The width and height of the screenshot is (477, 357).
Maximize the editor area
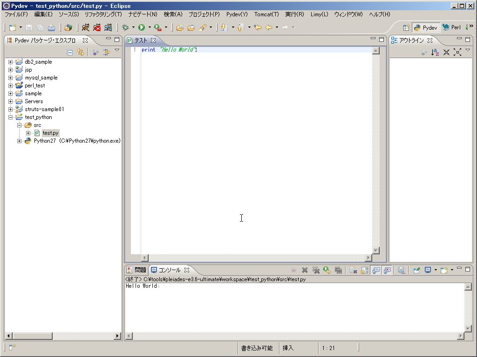(382, 39)
